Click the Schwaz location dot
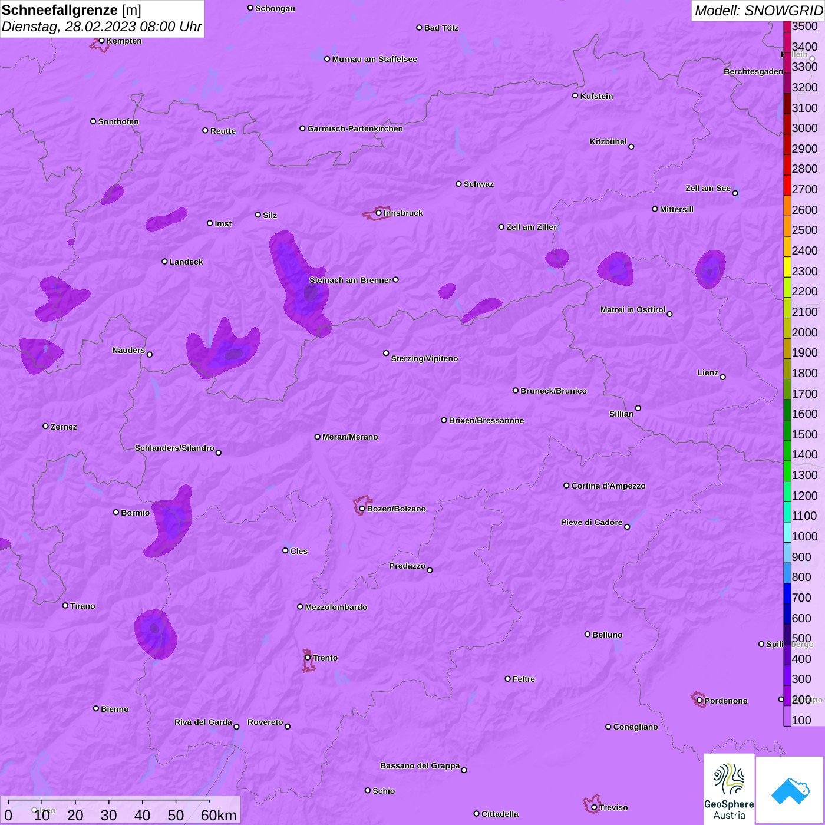The width and height of the screenshot is (825, 825). click(458, 184)
